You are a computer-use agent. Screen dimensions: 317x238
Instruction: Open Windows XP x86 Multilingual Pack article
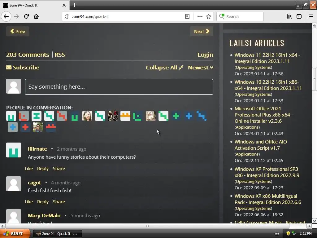tap(268, 199)
